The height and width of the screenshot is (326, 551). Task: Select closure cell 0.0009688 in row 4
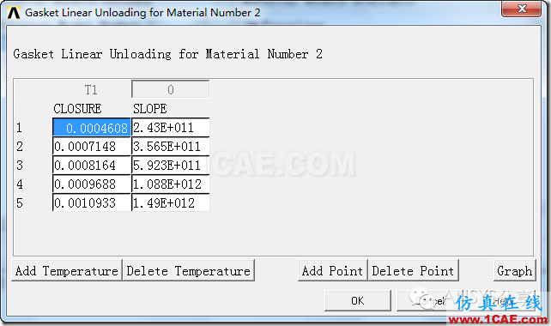pos(91,184)
